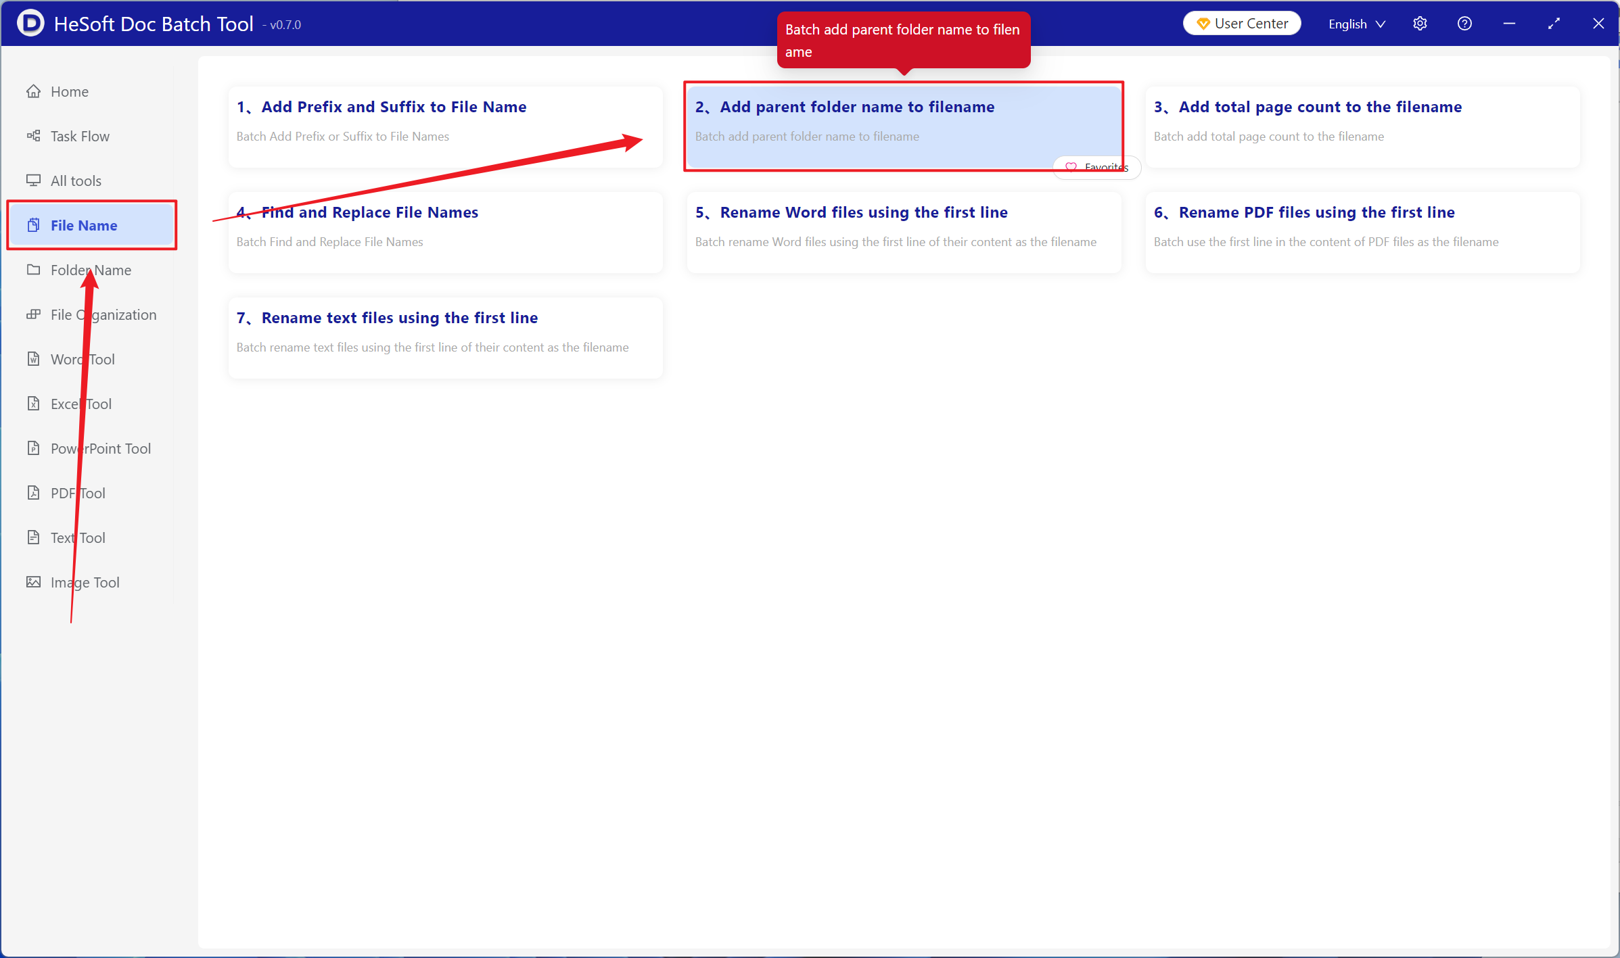1620x958 pixels.
Task: Click the help question mark icon
Action: (1464, 24)
